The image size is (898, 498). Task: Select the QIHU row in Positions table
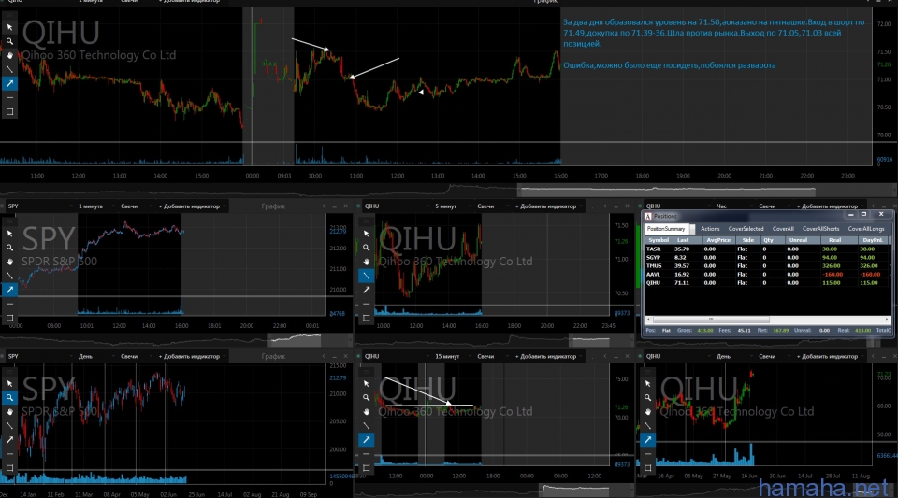[x=767, y=282]
